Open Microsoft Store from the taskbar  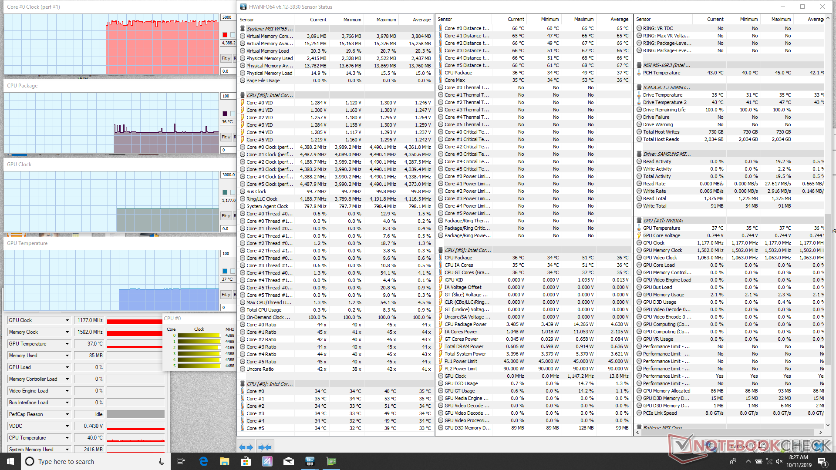tap(246, 461)
